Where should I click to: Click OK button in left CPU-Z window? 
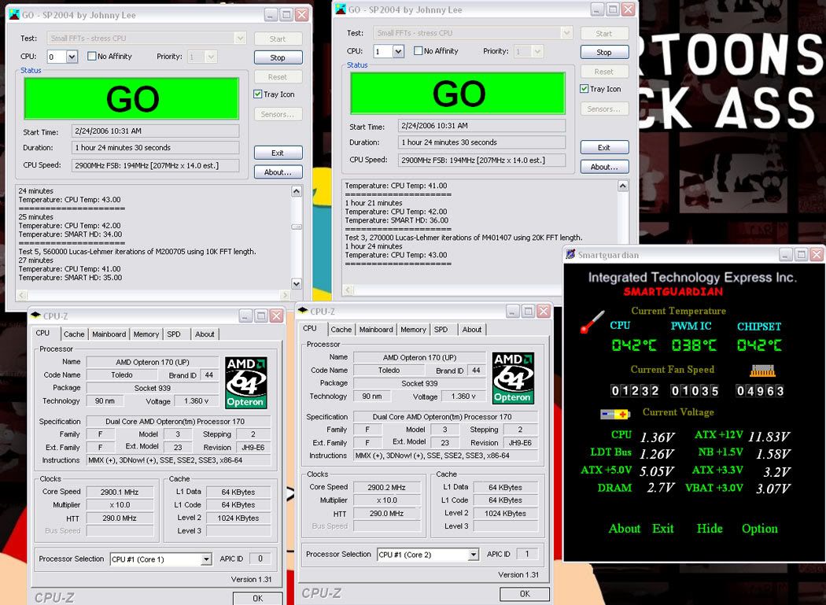pos(257,598)
